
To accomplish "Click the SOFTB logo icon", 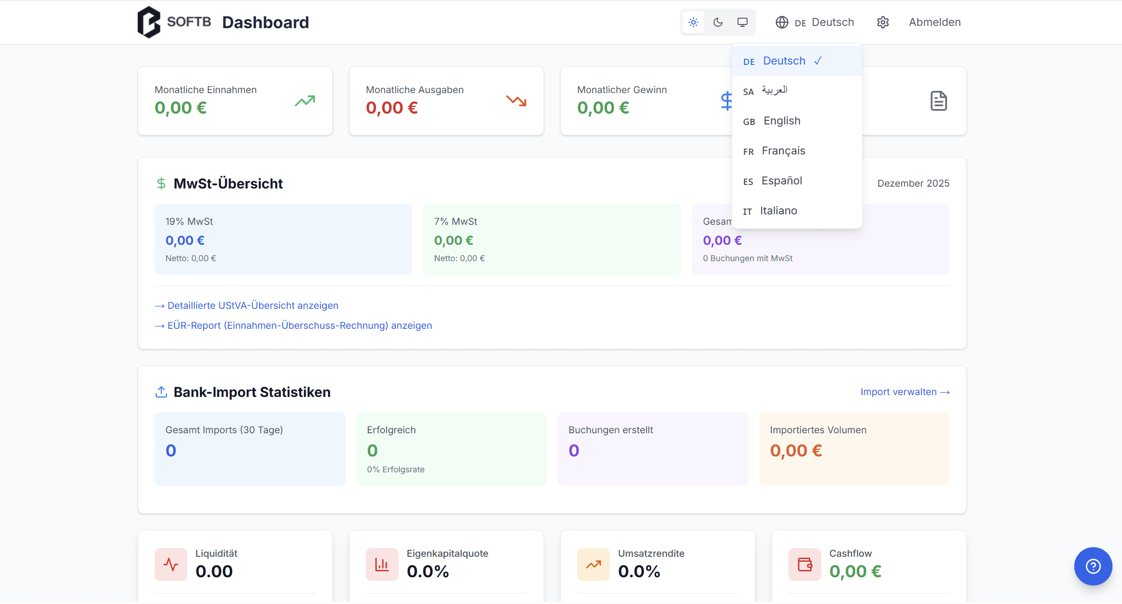I will tap(149, 22).
